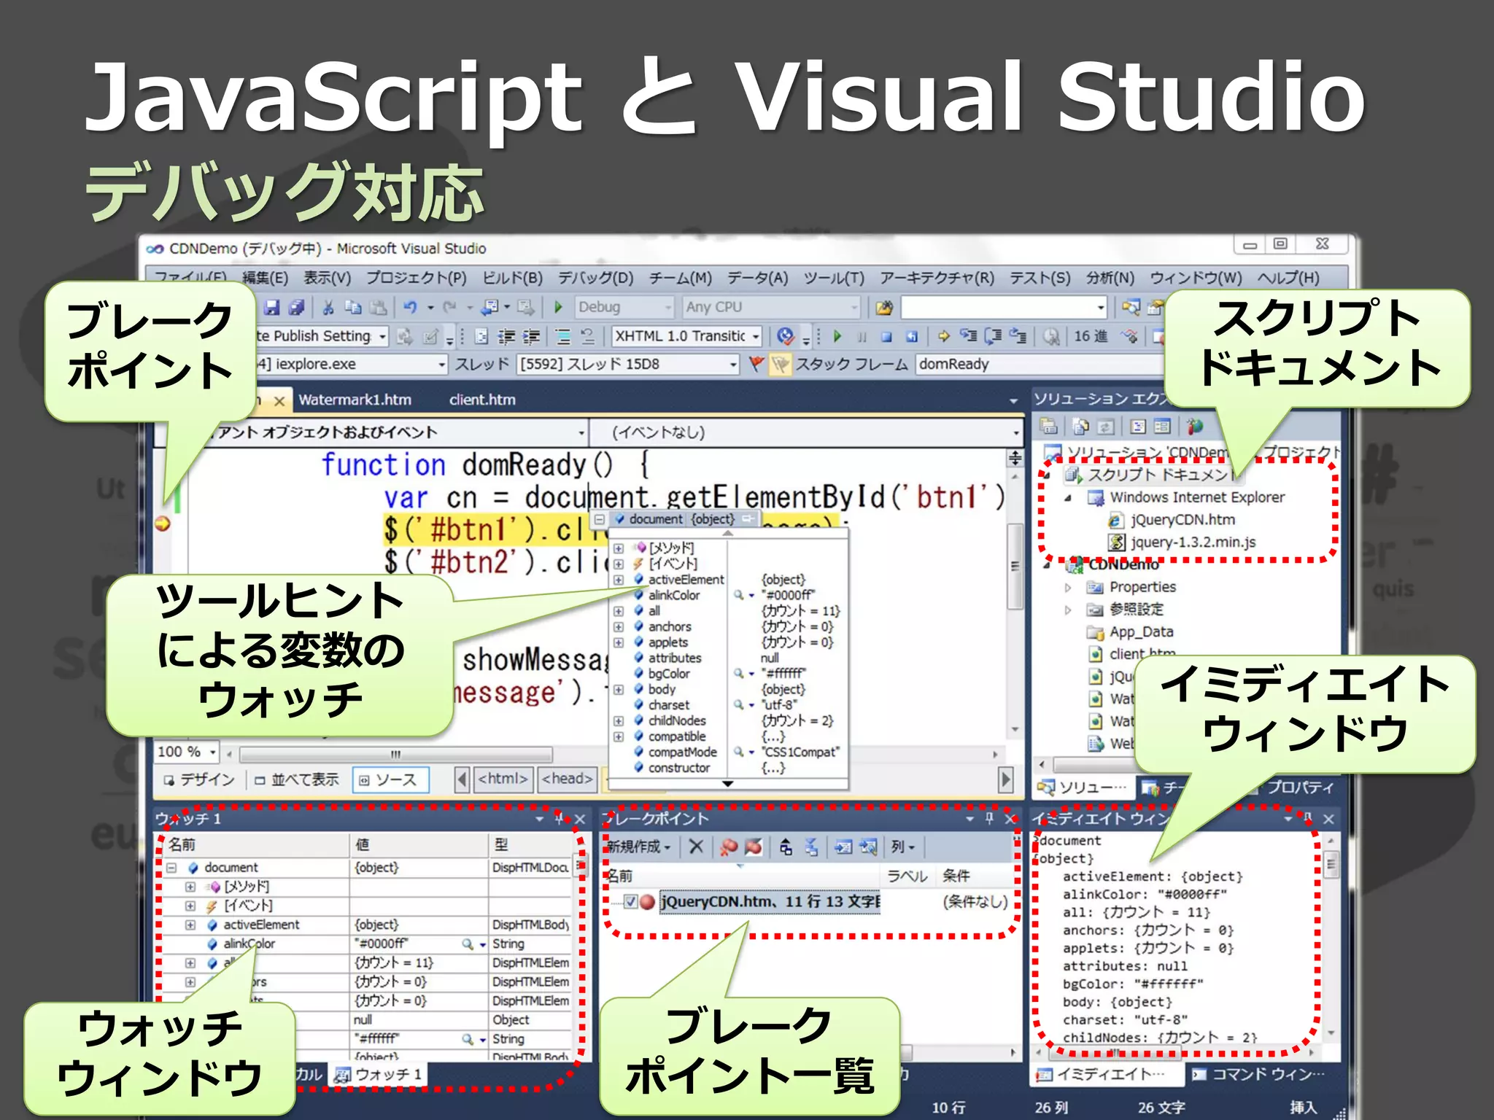Screen dimensions: 1494x1120
Task: Click the Restart debugging icon
Action: [x=912, y=336]
